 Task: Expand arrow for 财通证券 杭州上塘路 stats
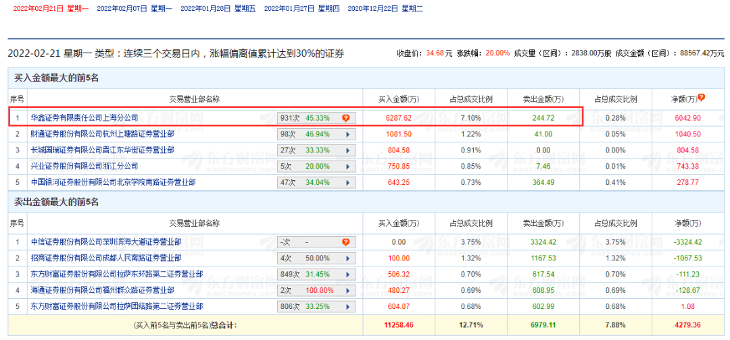pyautogui.click(x=347, y=134)
